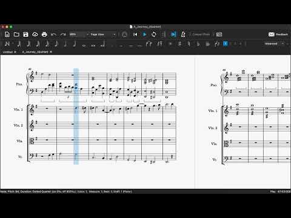Click the blue playback cursor in the score

click(76, 116)
